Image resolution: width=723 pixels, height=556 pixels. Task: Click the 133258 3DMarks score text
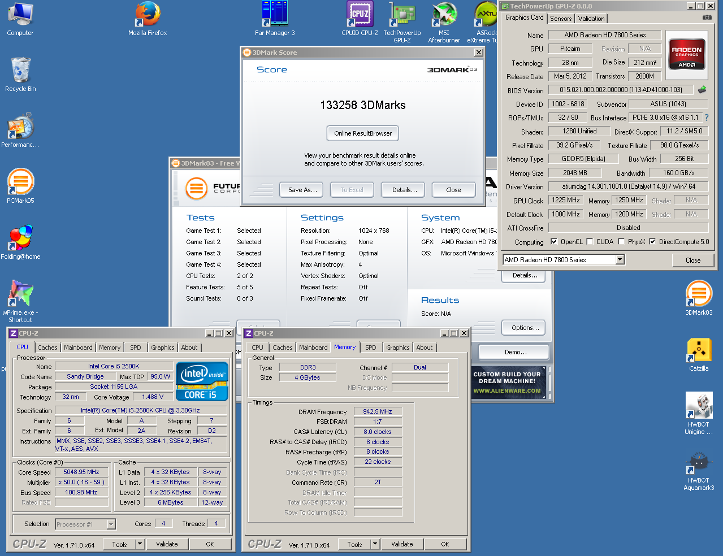point(363,105)
